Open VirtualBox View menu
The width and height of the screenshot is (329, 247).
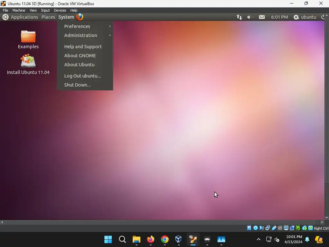click(33, 10)
